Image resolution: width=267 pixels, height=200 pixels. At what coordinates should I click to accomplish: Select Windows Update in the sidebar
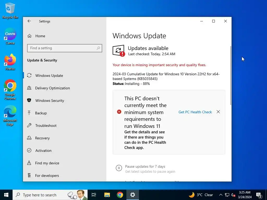click(x=49, y=76)
